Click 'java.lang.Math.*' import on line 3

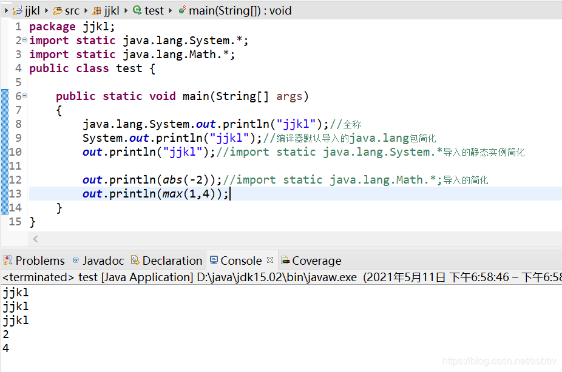point(175,55)
